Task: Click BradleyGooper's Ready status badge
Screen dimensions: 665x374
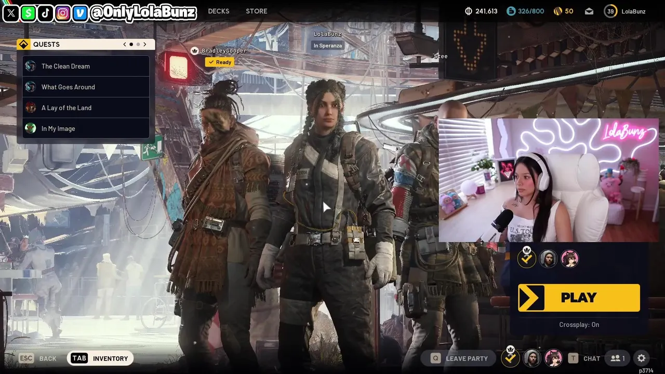Action: tap(219, 62)
